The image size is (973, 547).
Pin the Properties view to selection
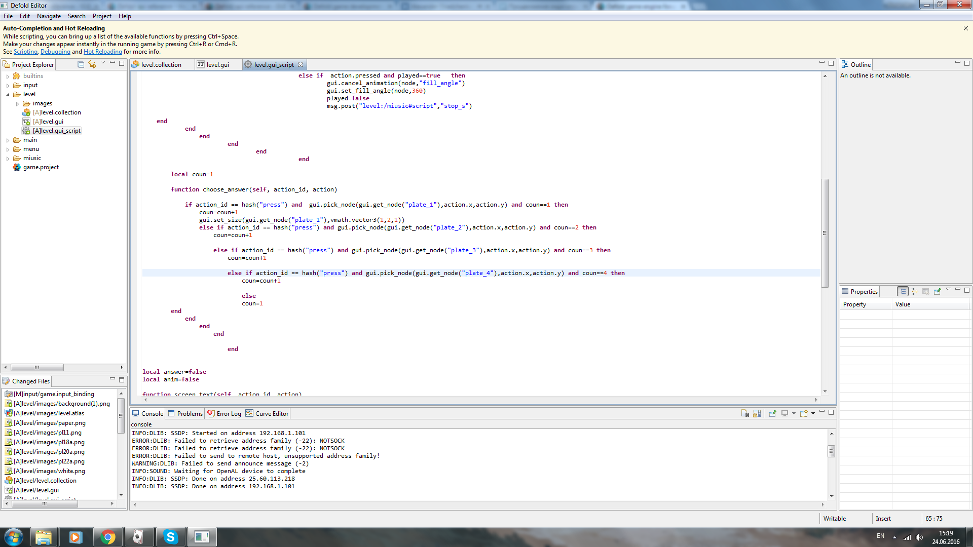click(x=937, y=291)
